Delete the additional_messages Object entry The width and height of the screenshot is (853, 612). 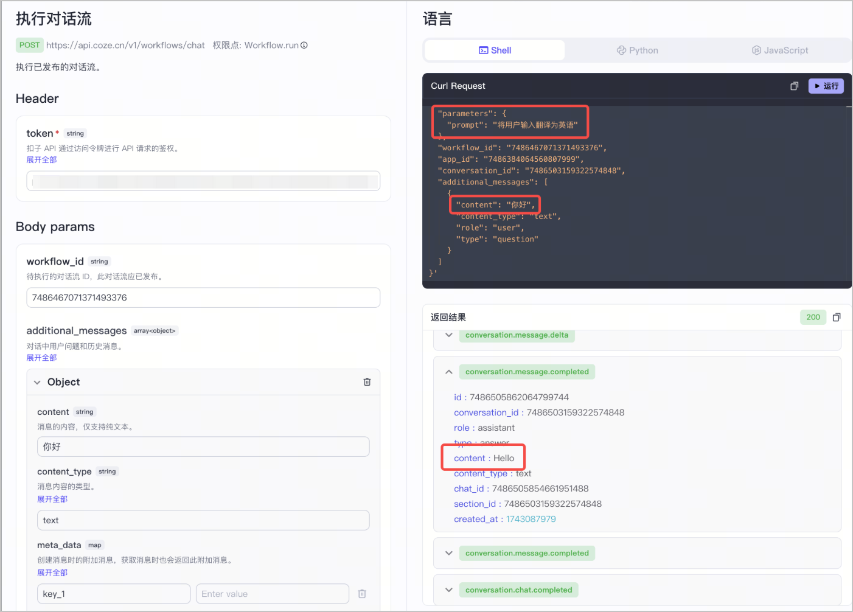(367, 382)
